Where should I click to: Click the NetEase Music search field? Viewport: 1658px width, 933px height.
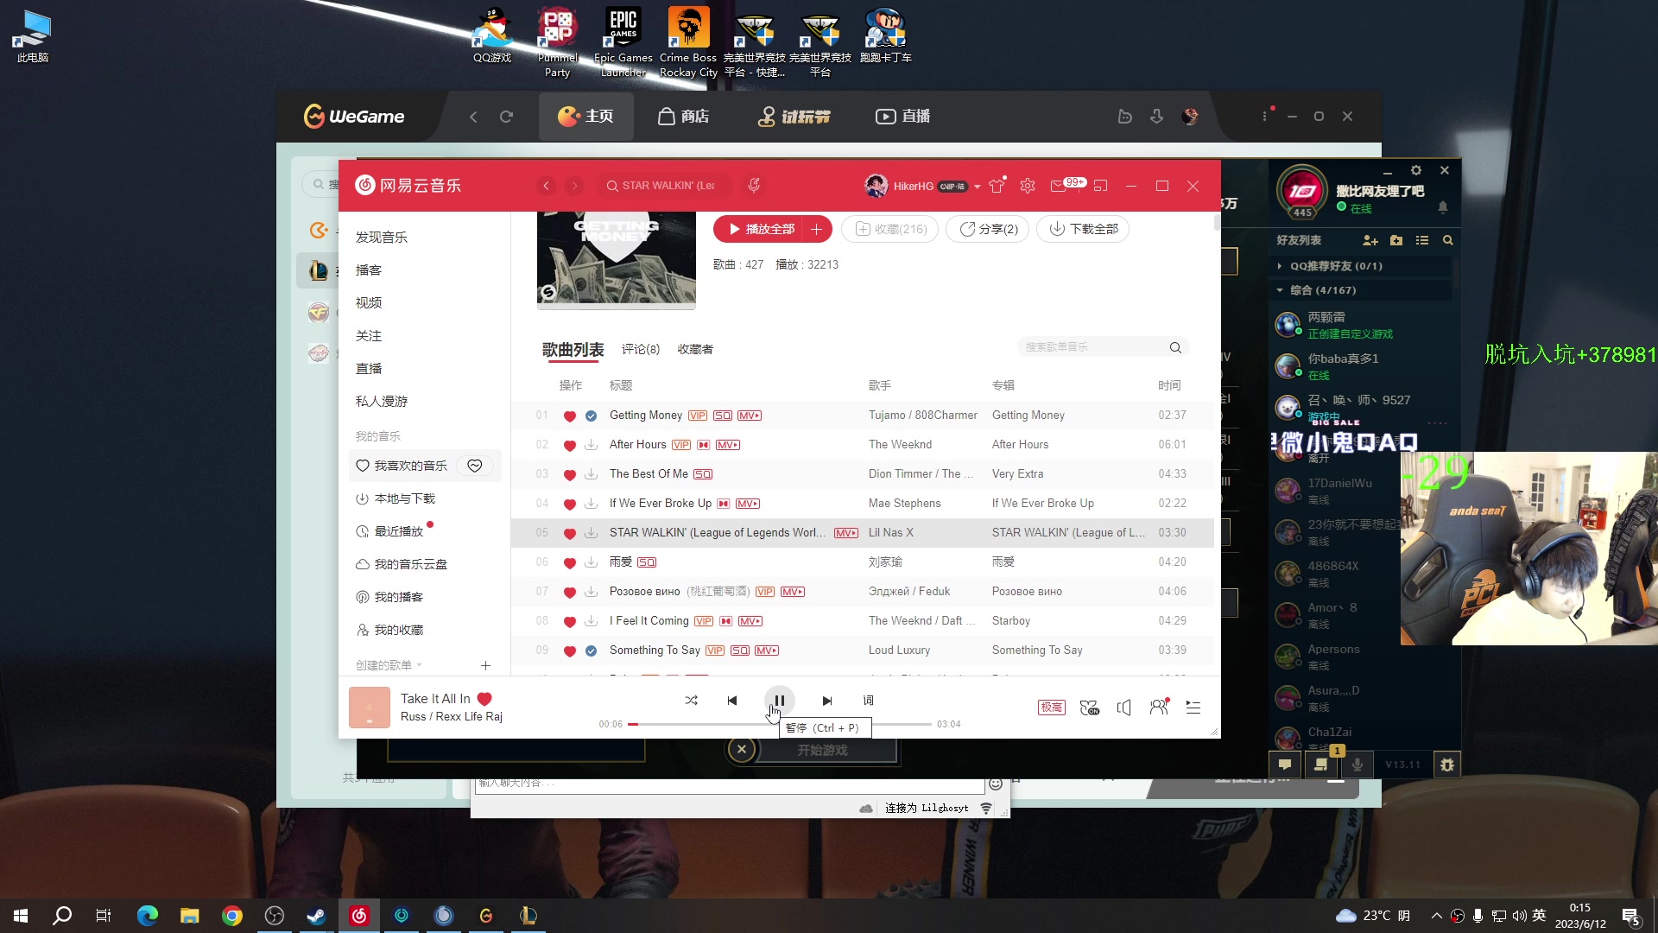point(663,186)
